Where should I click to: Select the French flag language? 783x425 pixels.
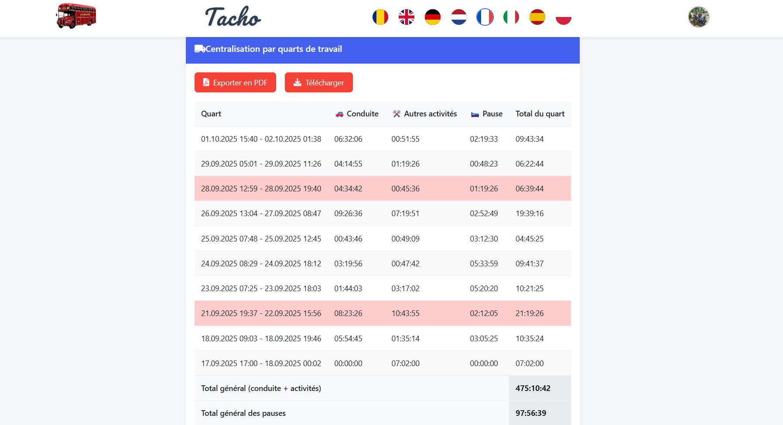click(x=485, y=17)
